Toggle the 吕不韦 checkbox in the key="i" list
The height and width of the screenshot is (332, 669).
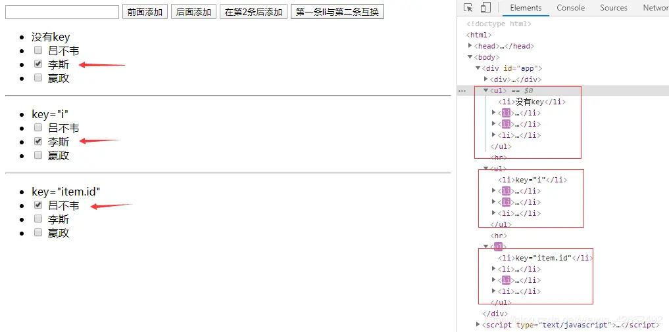(x=38, y=127)
